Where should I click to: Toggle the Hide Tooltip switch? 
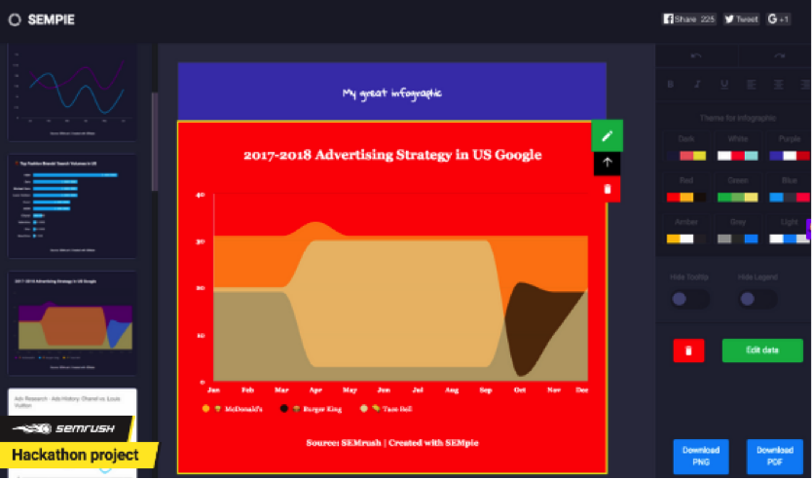[x=689, y=299]
